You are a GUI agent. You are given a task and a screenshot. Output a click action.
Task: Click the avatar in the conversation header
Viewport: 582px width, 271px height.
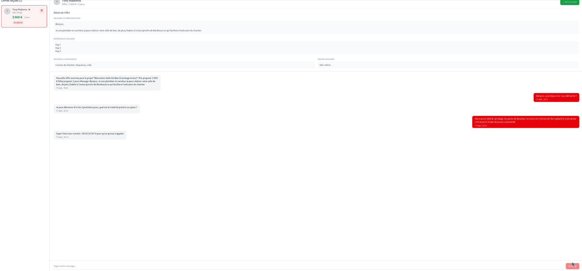[57, 2]
